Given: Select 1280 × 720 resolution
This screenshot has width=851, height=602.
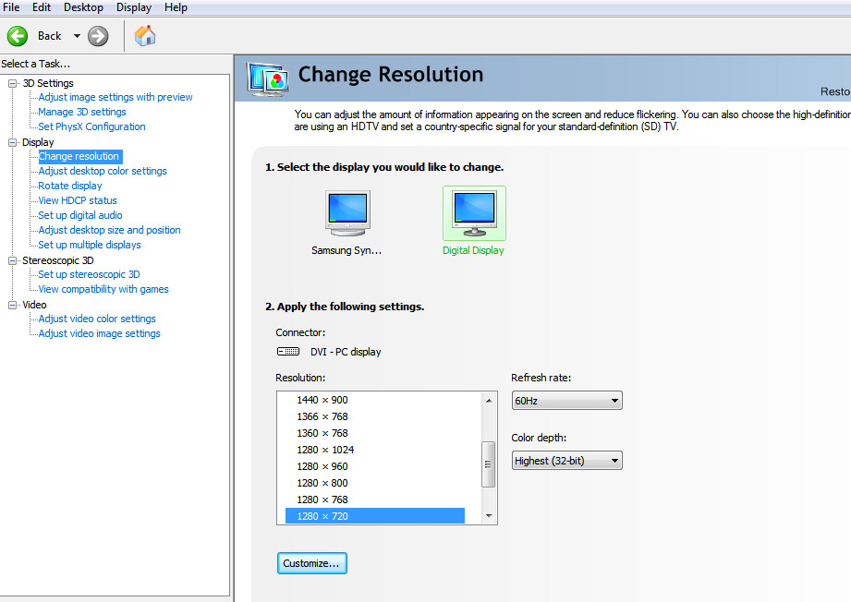Looking at the screenshot, I should point(375,516).
